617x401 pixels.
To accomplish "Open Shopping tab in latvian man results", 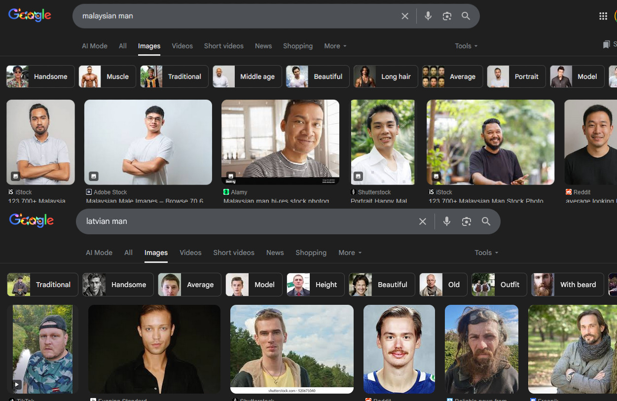I will [311, 253].
